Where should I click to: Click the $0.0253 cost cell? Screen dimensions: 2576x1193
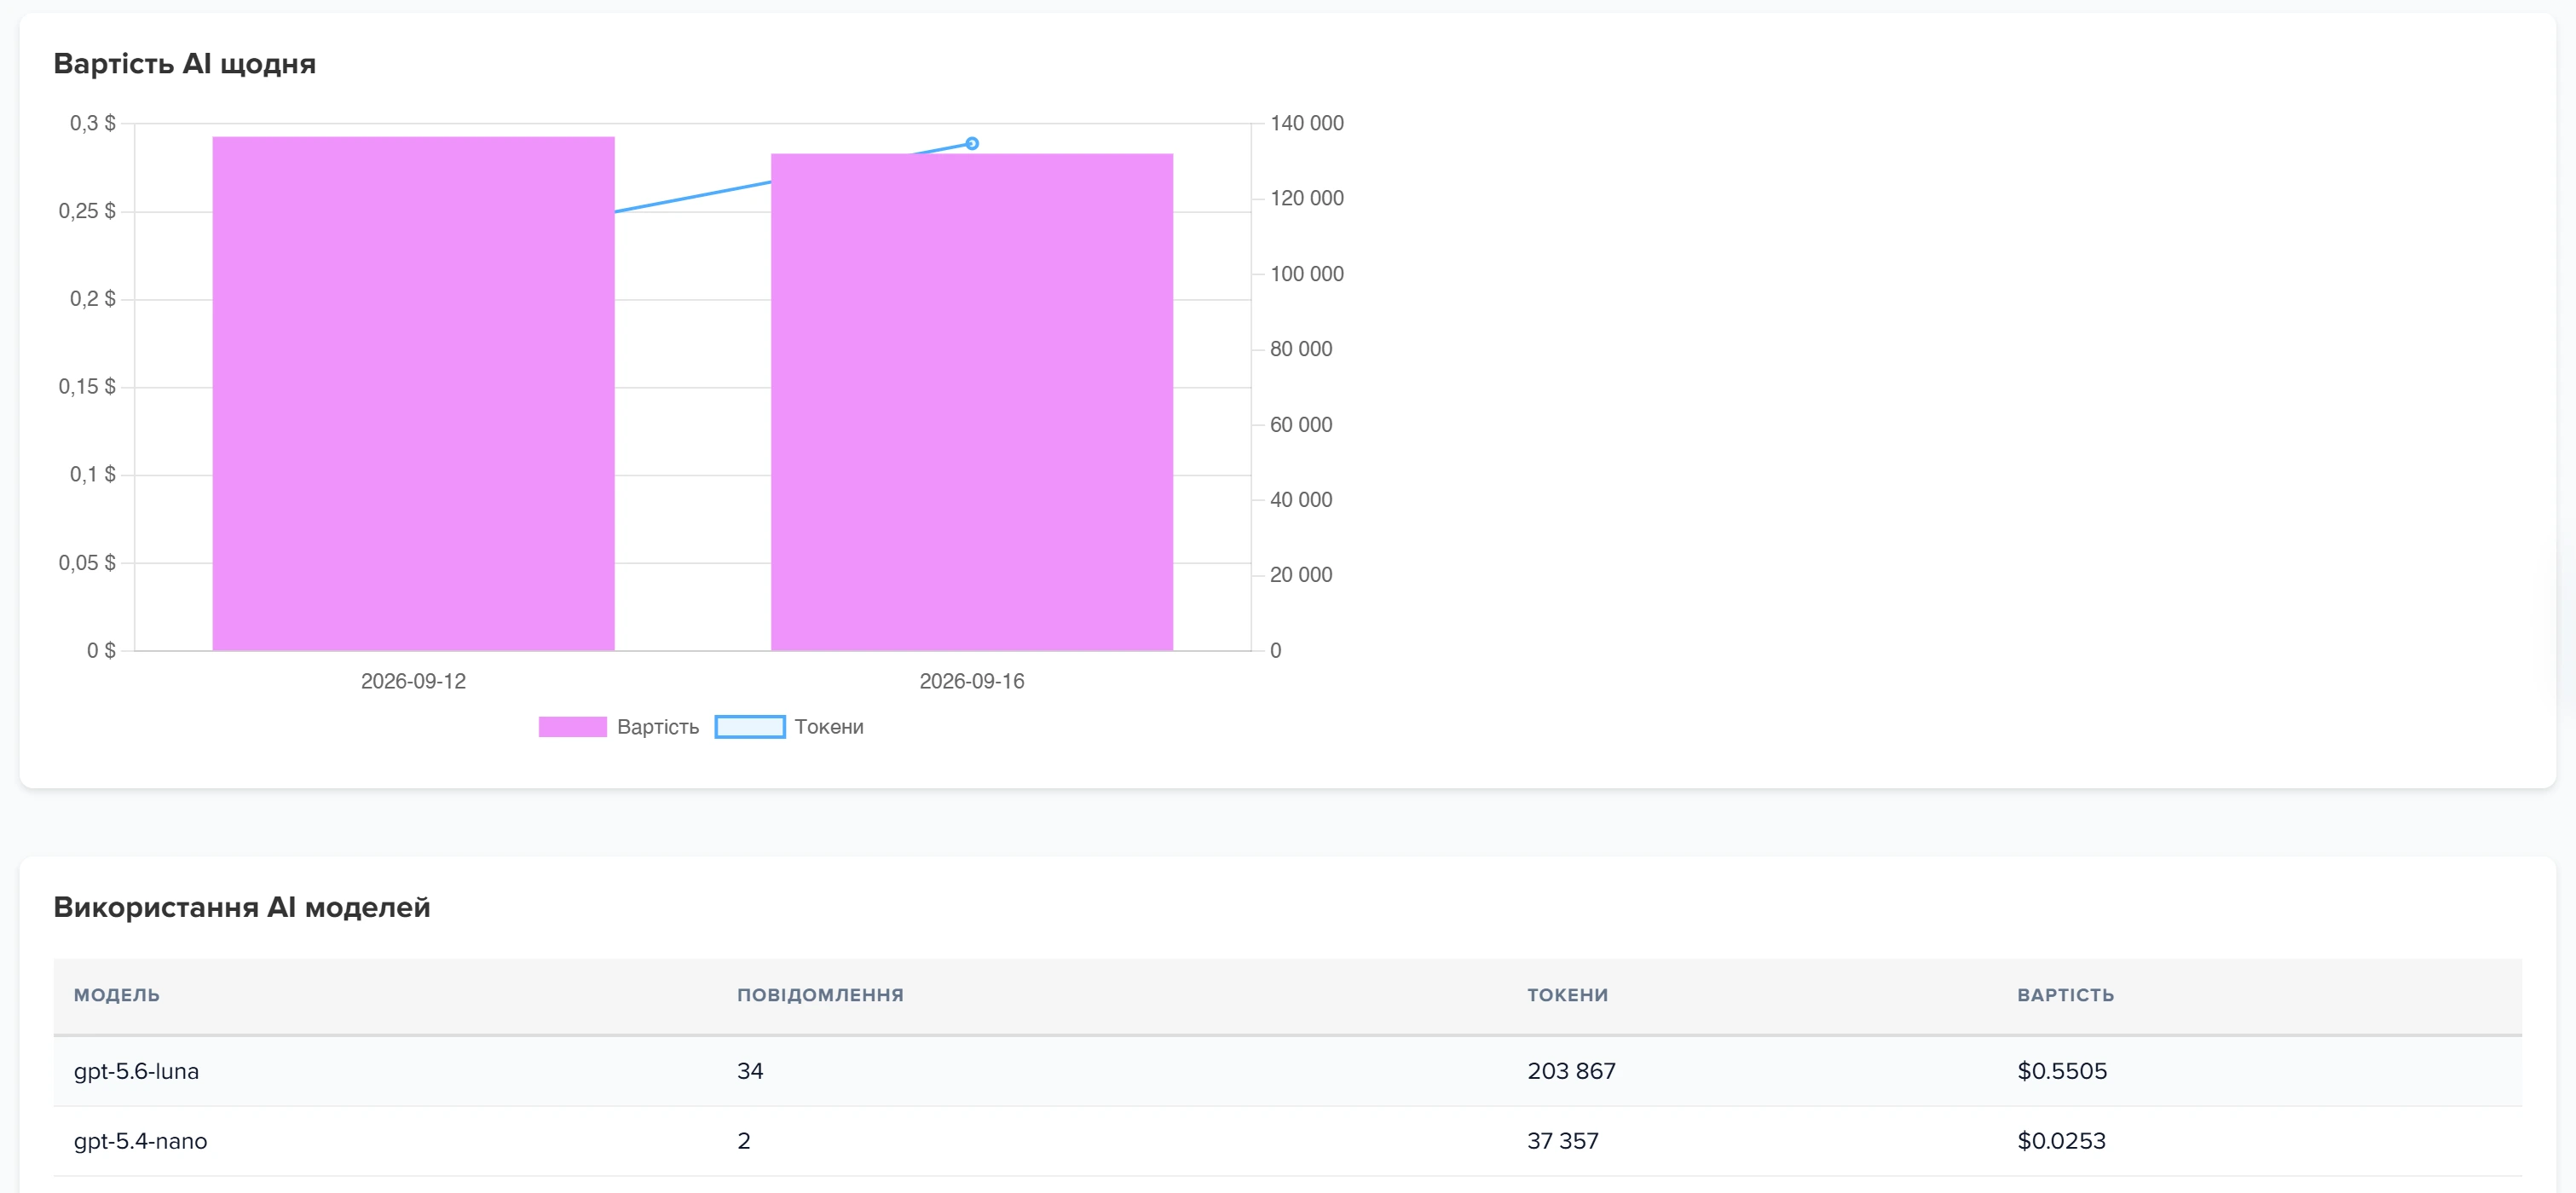pyautogui.click(x=2061, y=1141)
